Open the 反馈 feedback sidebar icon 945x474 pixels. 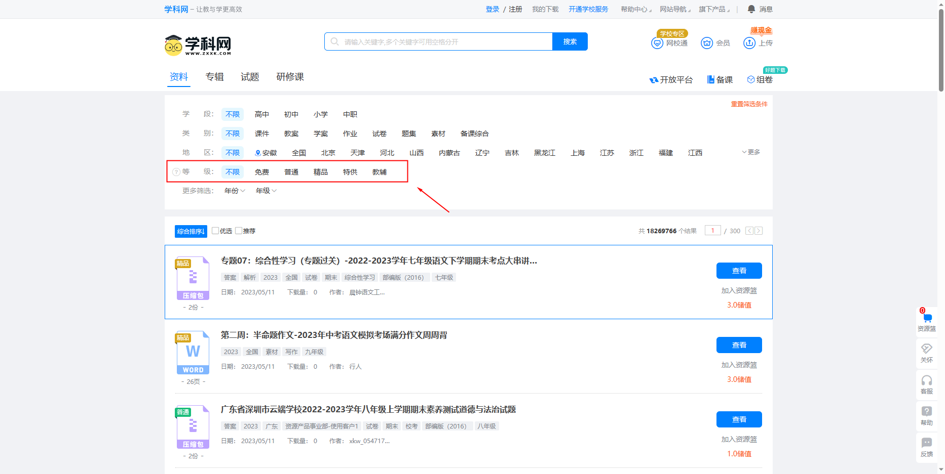coord(927,447)
